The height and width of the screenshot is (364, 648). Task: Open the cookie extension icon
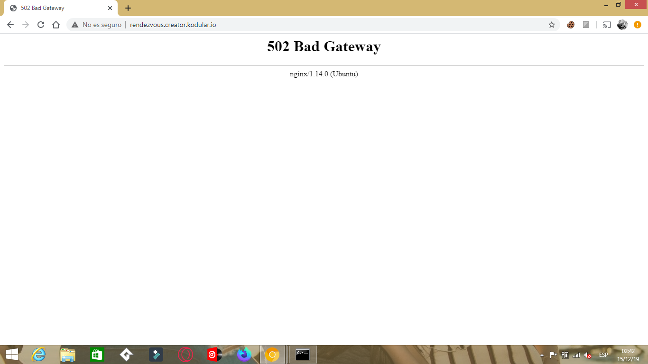[x=571, y=25]
